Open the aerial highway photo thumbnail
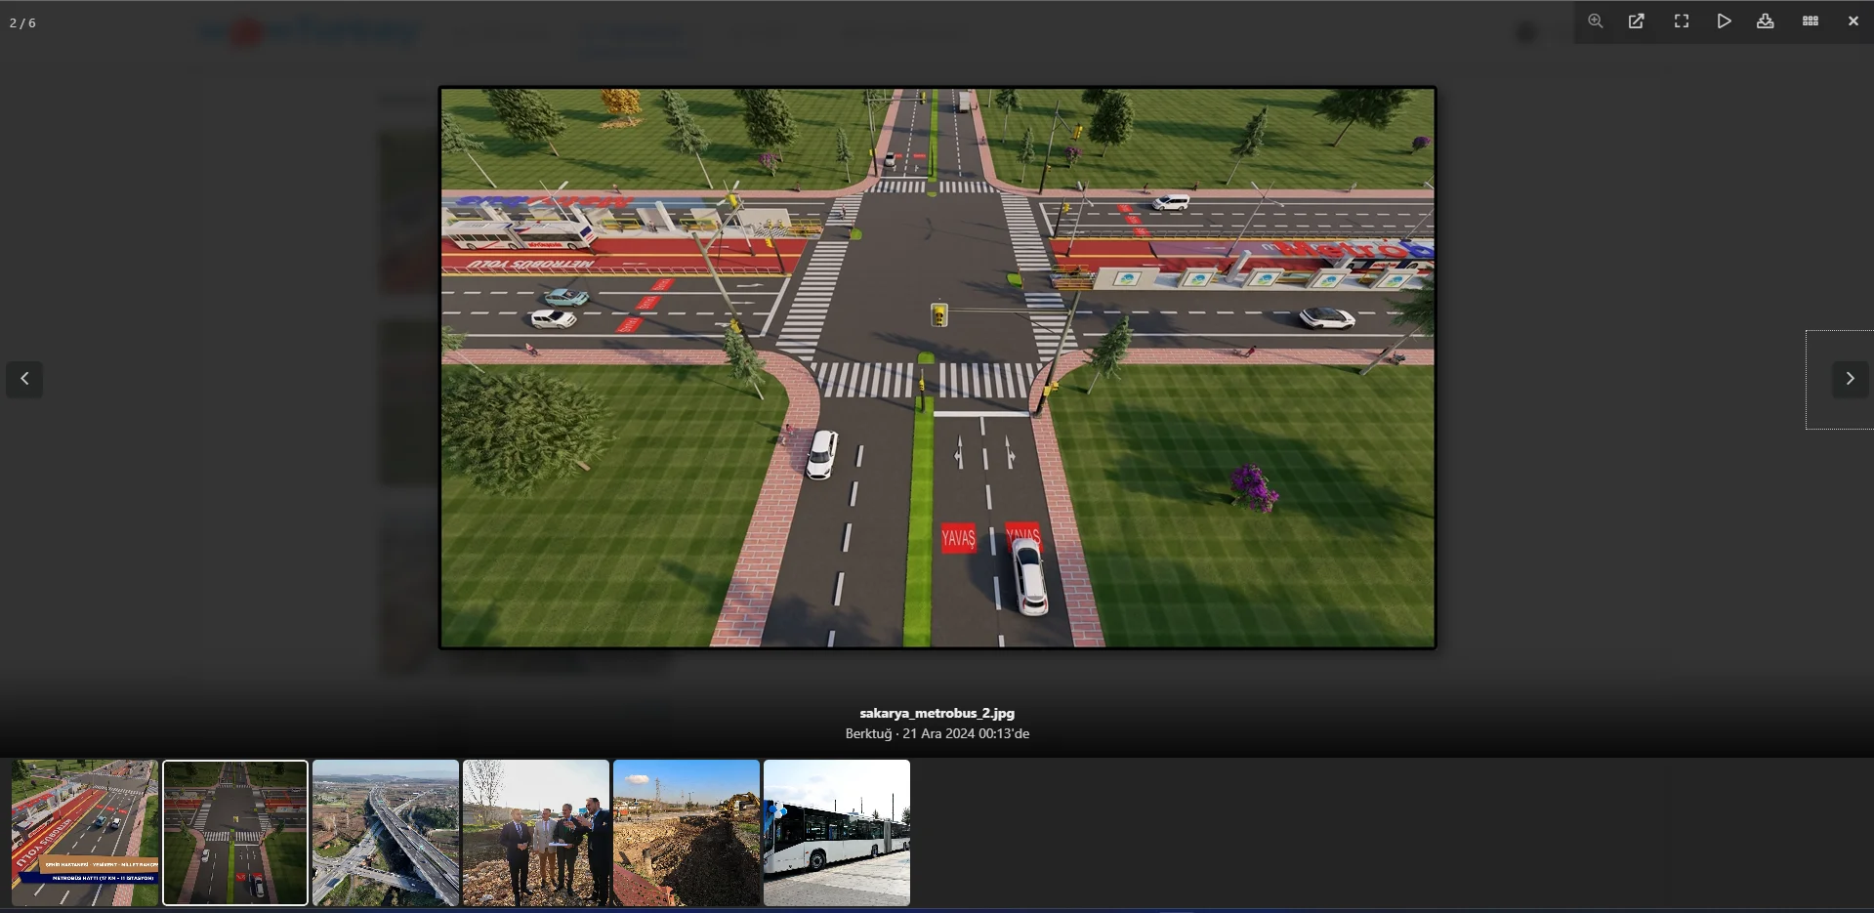 click(386, 833)
